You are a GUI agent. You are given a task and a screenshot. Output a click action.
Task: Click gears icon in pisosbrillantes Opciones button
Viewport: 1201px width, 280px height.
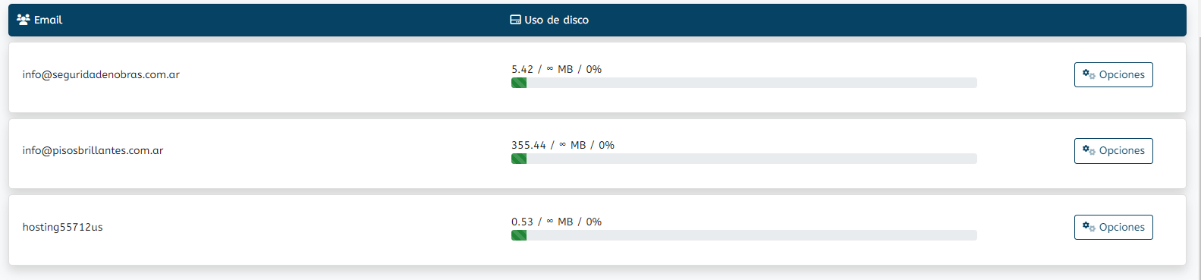(x=1089, y=150)
